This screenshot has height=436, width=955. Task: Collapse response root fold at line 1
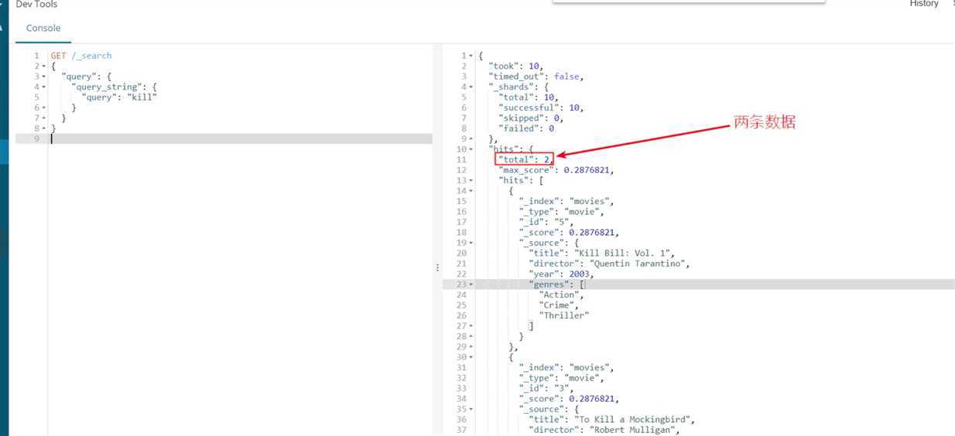pyautogui.click(x=471, y=56)
